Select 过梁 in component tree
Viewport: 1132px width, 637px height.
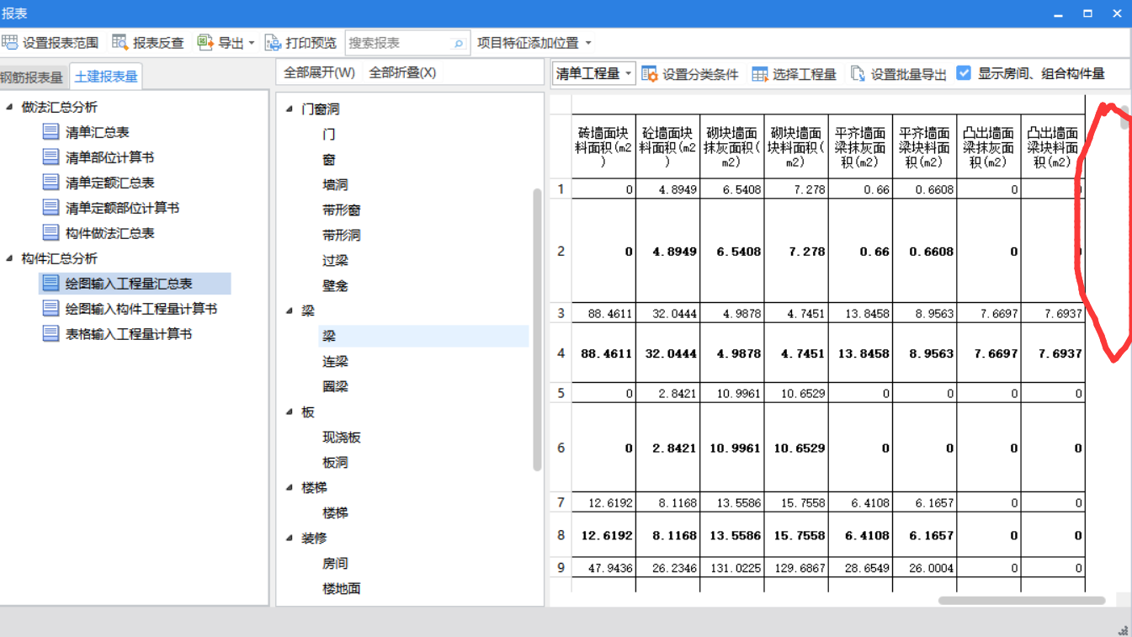[x=335, y=260]
